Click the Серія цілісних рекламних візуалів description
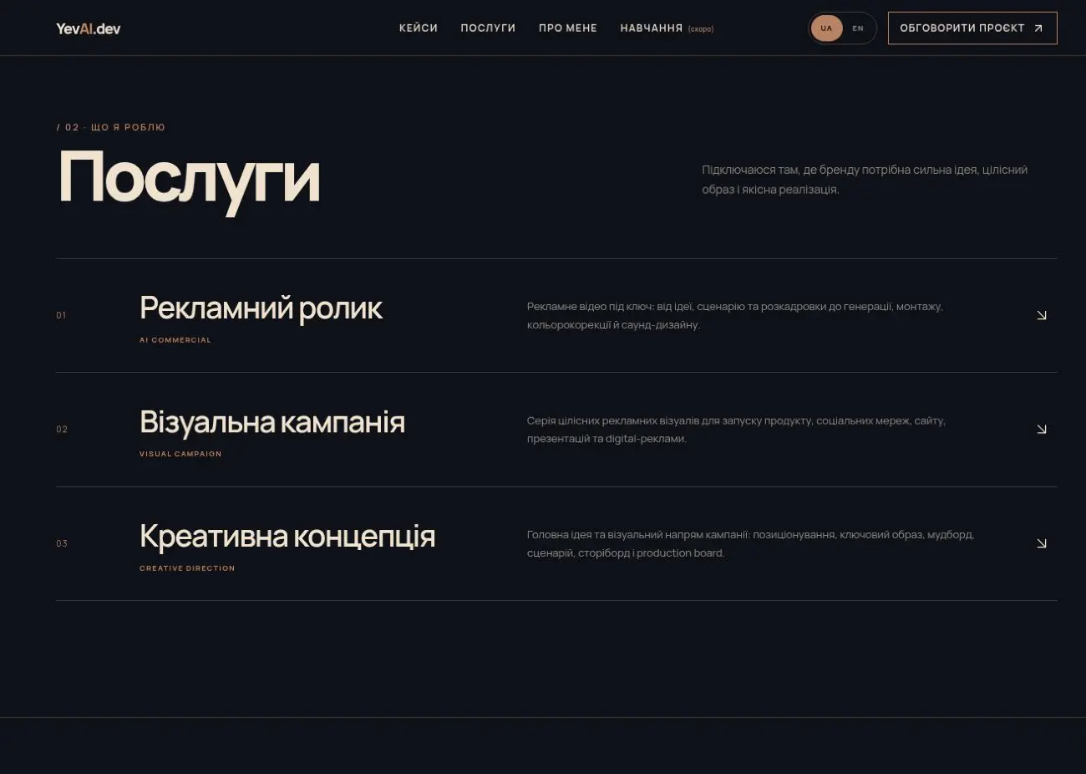1086x774 pixels. (x=736, y=430)
